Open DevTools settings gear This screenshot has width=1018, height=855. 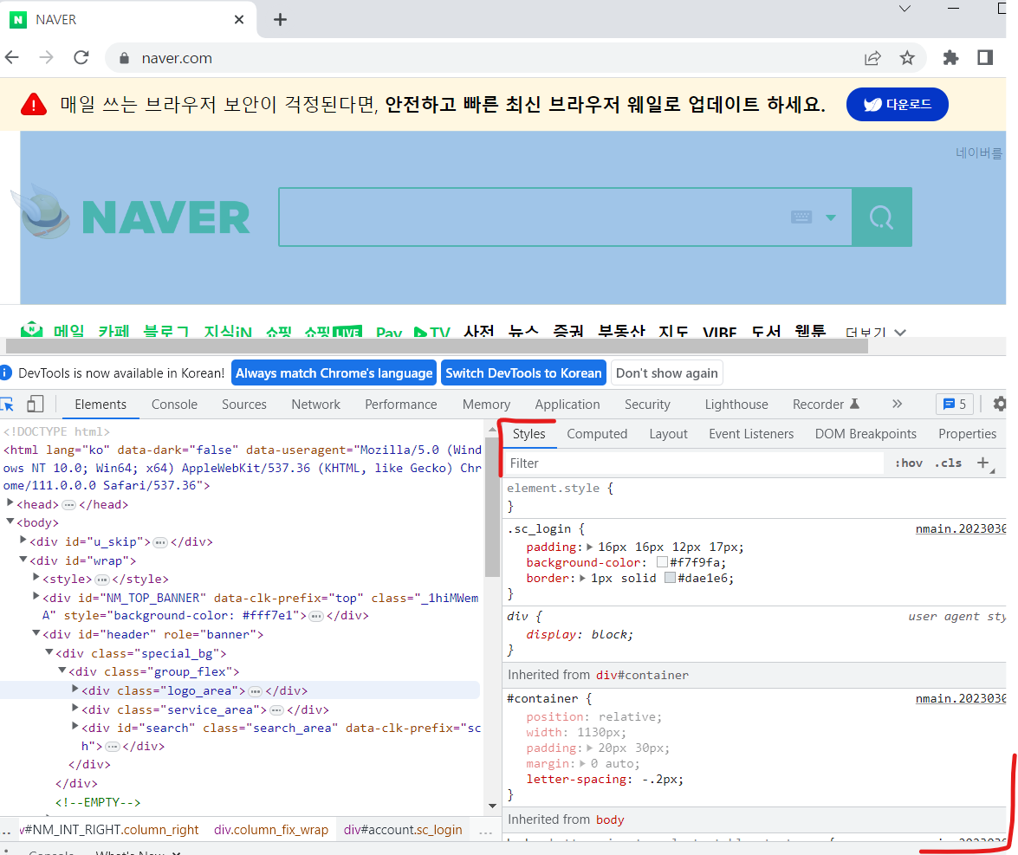1000,404
